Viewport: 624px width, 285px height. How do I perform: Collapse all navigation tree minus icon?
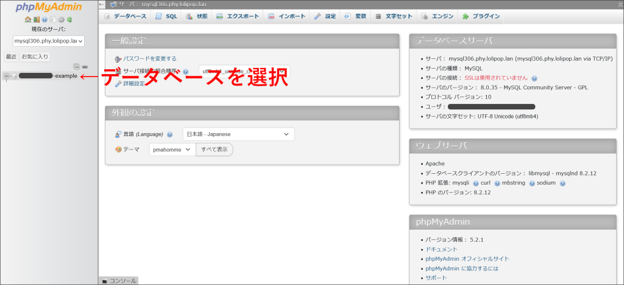point(77,67)
